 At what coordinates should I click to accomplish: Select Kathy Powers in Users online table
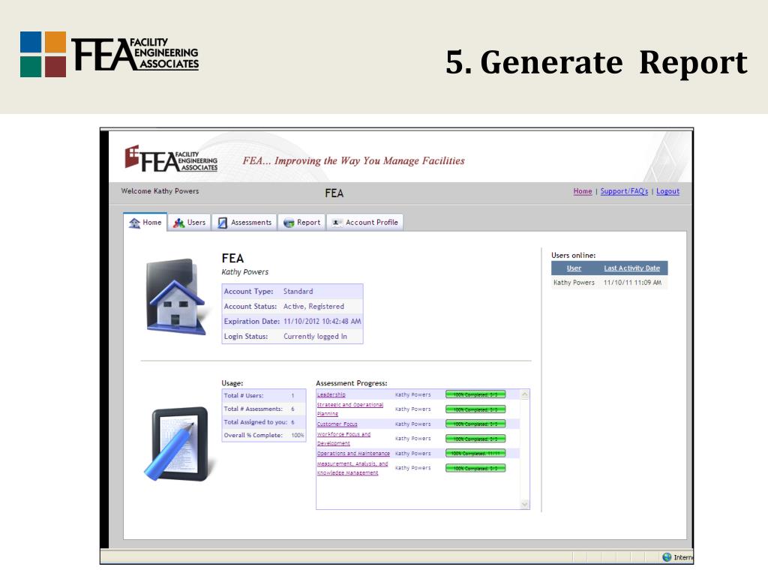coord(574,283)
